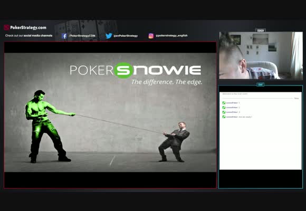Select the COACH label above webcam
This screenshot has height=211, width=306.
click(x=260, y=31)
